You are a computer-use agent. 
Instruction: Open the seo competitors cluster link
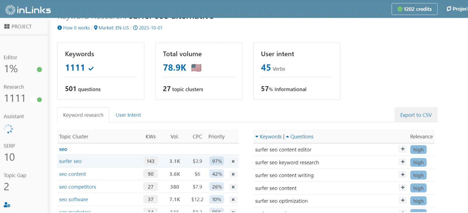tap(78, 187)
